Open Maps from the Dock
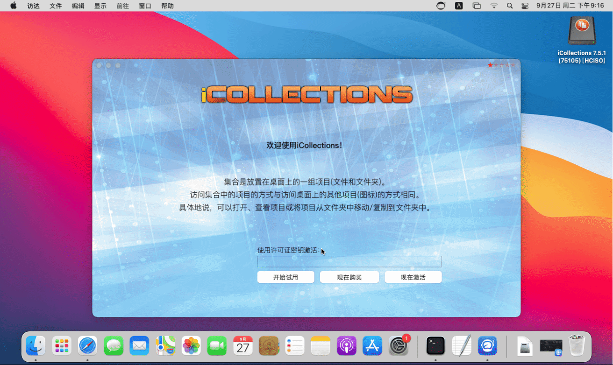 click(x=165, y=346)
